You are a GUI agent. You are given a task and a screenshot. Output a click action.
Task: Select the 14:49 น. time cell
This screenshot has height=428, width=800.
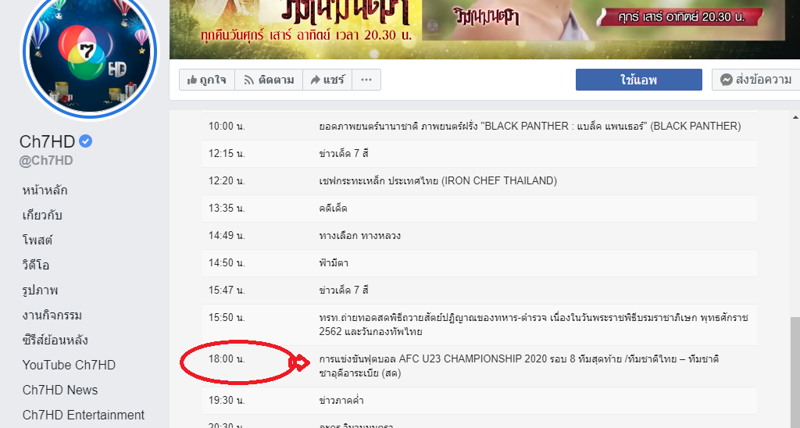tap(227, 236)
